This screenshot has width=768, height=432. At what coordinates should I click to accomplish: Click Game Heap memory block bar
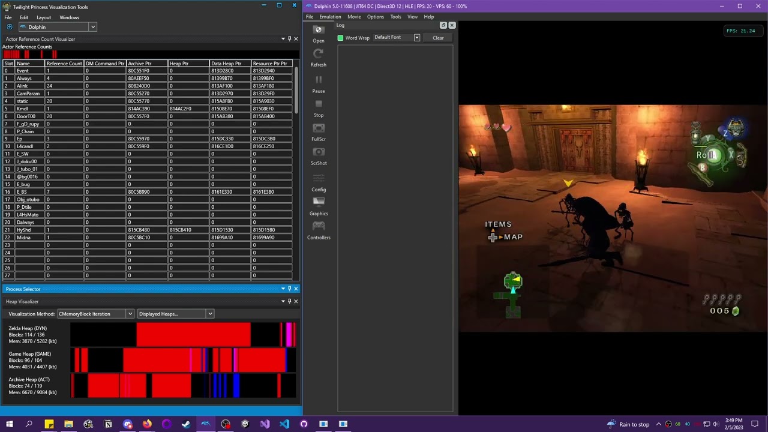[183, 360]
